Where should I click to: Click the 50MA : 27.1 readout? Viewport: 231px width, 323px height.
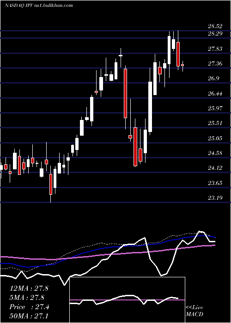[29, 316]
